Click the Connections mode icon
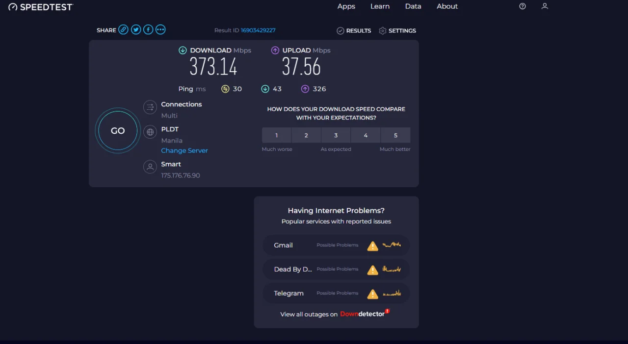628x344 pixels. (x=150, y=107)
